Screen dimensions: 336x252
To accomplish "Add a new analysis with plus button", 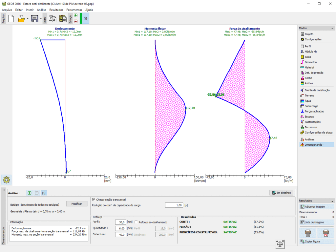I will click(30, 193).
